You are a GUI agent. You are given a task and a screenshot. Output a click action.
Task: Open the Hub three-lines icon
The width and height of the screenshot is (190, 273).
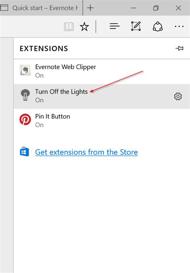(x=115, y=26)
